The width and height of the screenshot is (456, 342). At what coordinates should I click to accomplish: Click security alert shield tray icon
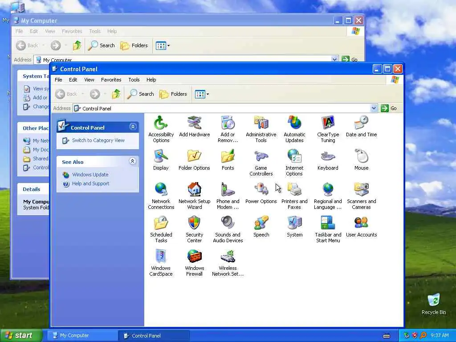tap(415, 336)
